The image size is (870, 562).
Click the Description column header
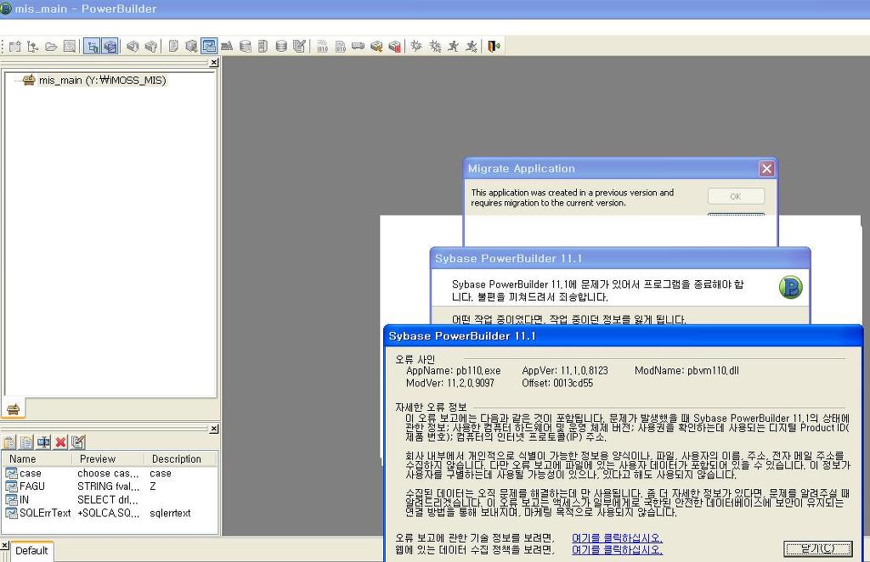coord(180,459)
